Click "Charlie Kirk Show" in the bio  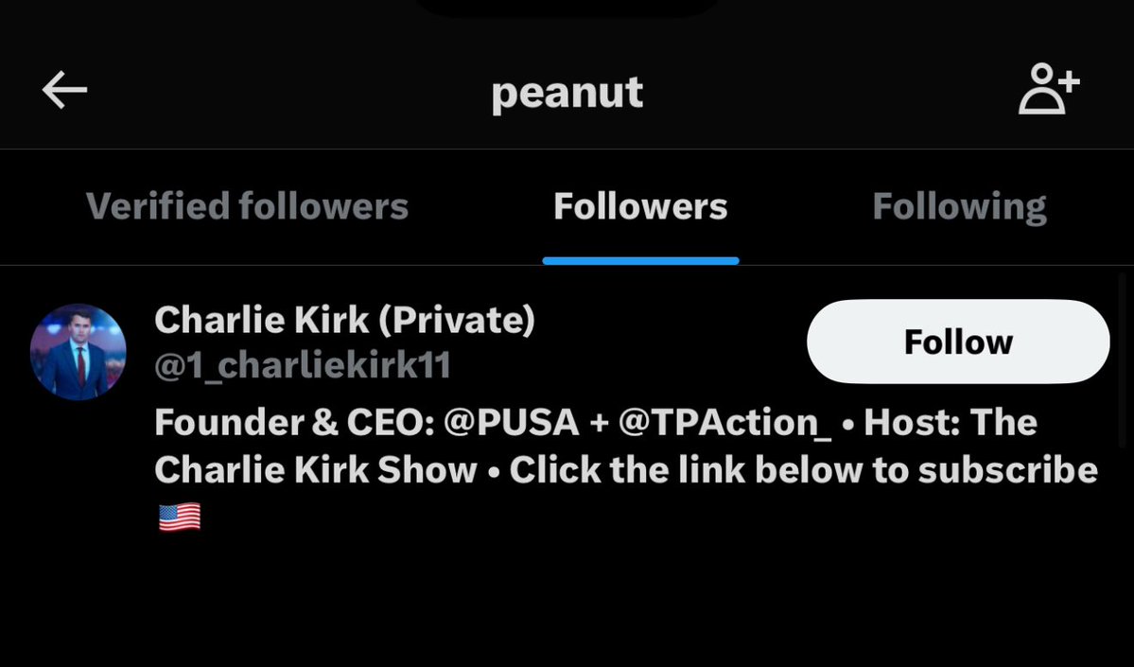click(x=316, y=470)
